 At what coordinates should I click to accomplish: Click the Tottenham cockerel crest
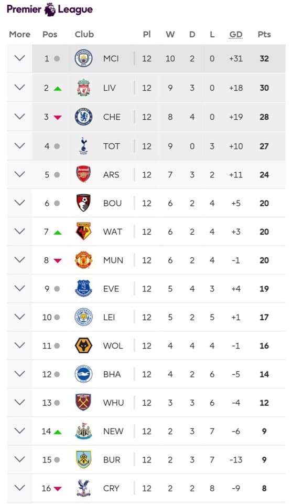click(83, 146)
